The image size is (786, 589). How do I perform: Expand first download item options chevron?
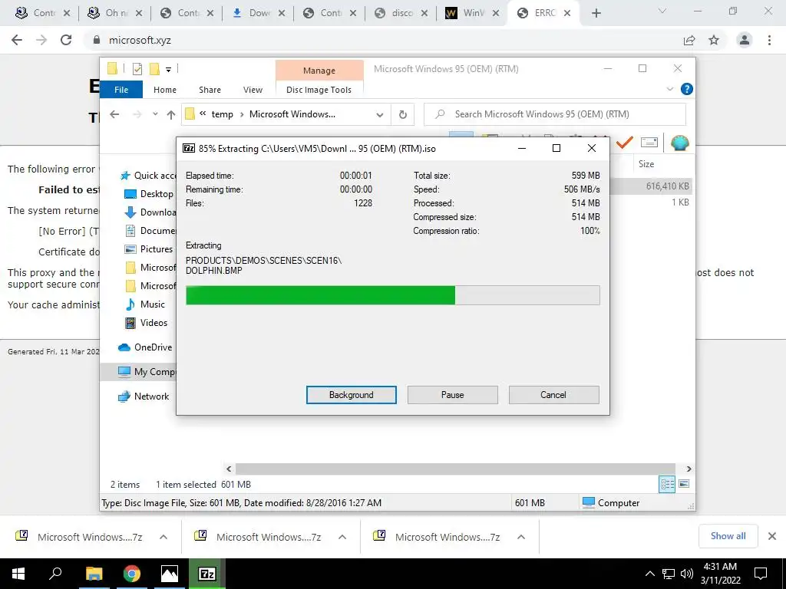[163, 537]
